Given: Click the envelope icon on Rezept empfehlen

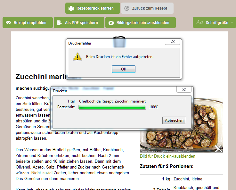Looking at the screenshot, I should point(8,22).
